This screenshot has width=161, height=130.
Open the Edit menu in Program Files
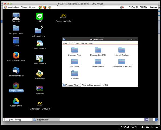(x=70, y=43)
